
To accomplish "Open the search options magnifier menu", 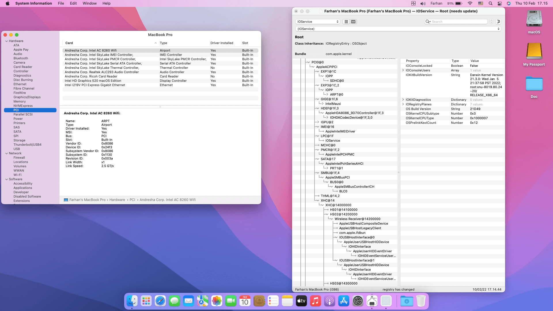I will [428, 22].
